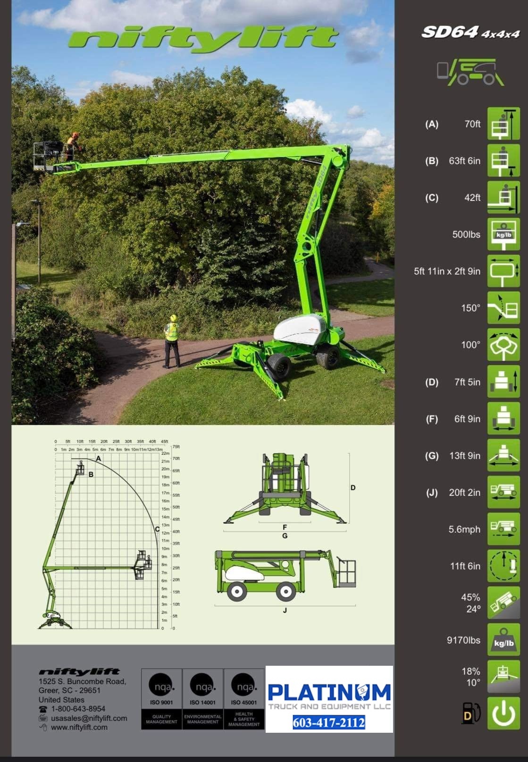This screenshot has width=528, height=762.
Task: Click the usasales@niftylift.com email address
Action: point(89,718)
